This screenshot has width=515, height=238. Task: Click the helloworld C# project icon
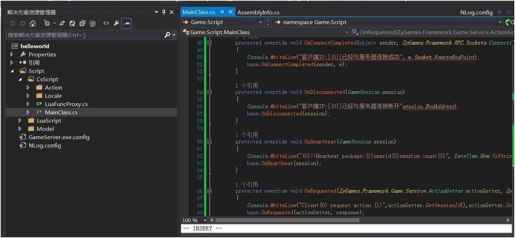(15, 46)
